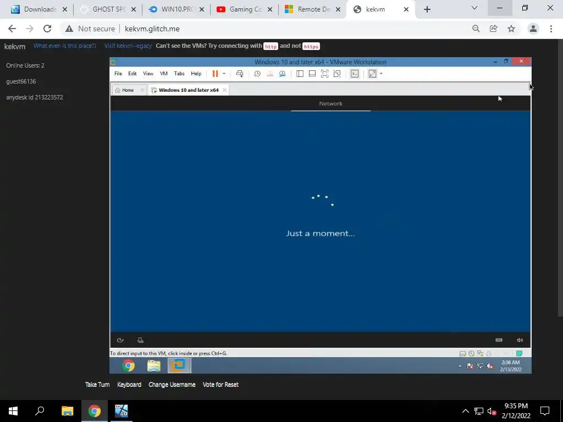Toggle the VMware library sidebar icon

300,74
